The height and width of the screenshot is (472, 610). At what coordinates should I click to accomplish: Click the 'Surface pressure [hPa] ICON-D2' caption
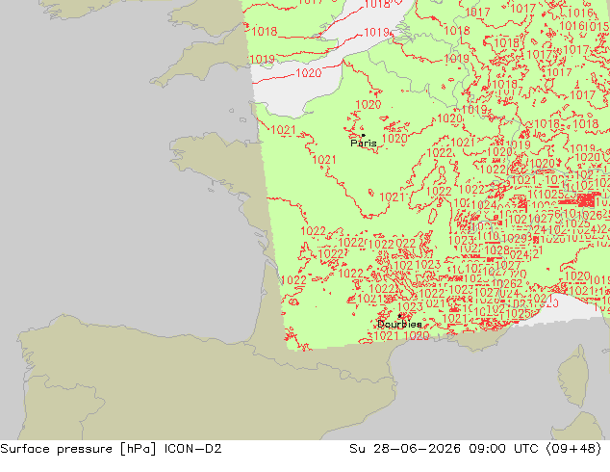(111, 449)
